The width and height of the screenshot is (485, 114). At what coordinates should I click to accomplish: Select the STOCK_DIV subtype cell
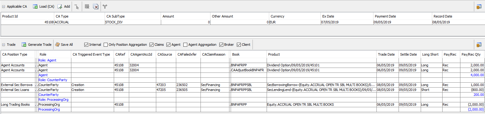click(133, 22)
